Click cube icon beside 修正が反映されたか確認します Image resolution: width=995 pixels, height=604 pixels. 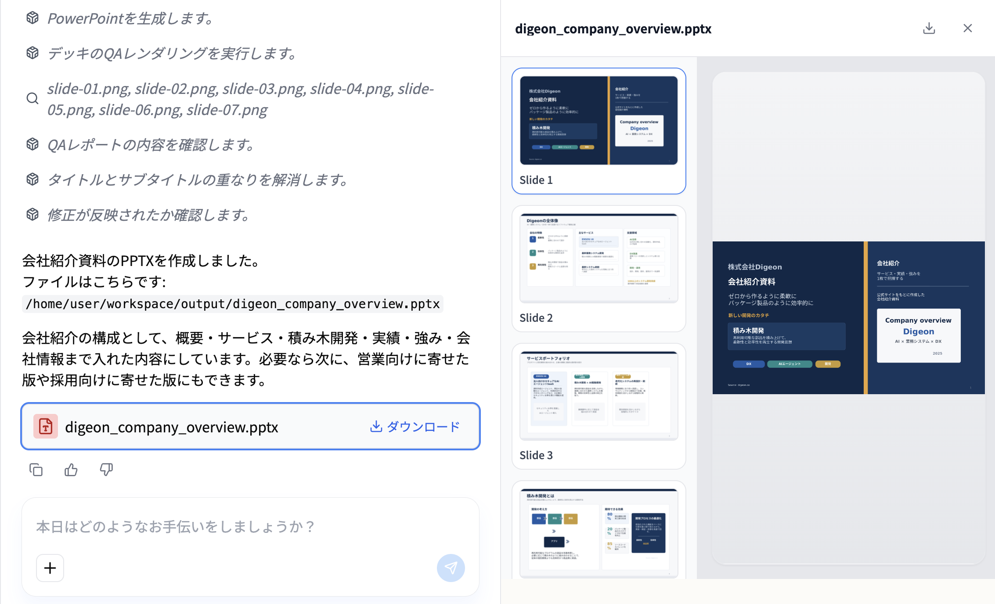(x=32, y=215)
